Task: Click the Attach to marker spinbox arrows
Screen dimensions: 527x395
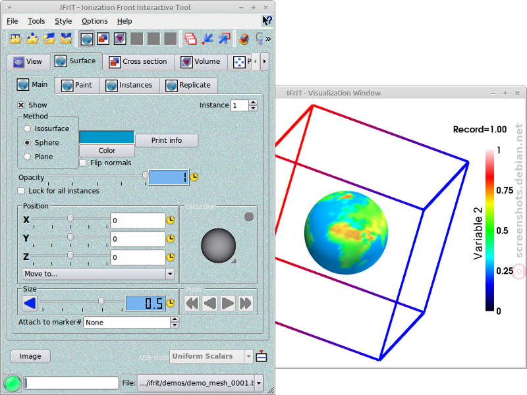Action: click(175, 323)
